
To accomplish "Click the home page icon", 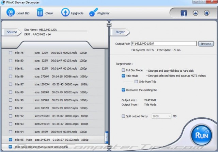I will (x=207, y=13).
